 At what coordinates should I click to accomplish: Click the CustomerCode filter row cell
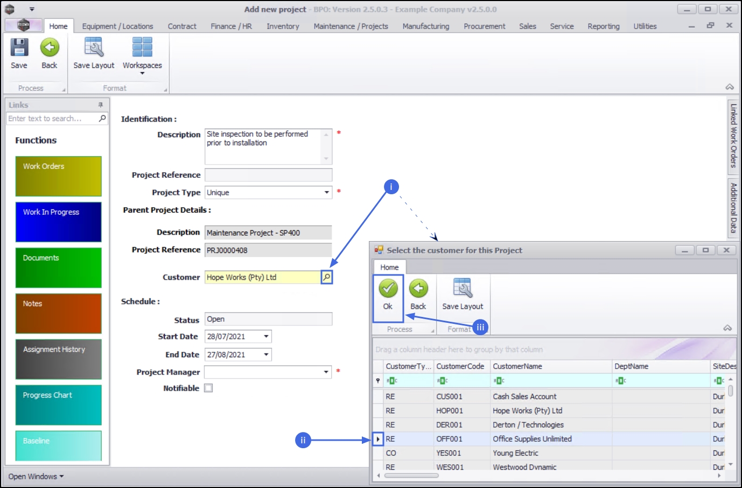461,380
